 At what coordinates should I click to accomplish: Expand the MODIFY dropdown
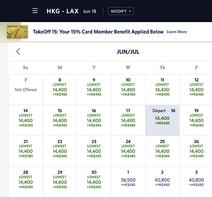coord(121,11)
